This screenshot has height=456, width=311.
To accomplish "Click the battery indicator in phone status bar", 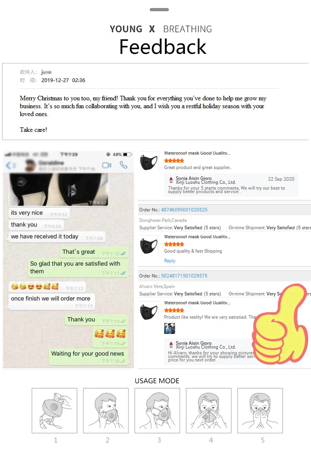I will (x=127, y=155).
